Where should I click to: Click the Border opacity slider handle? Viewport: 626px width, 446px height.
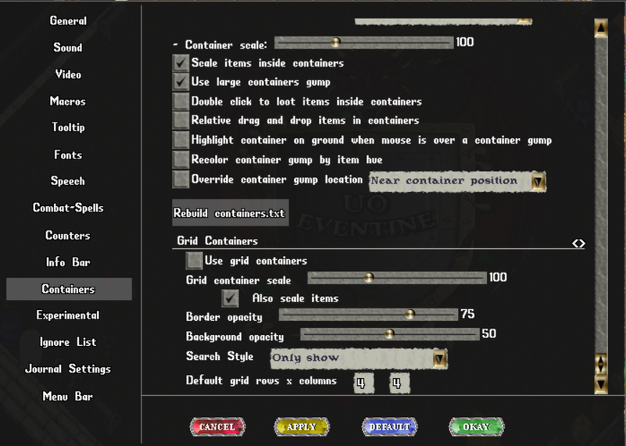pos(409,315)
